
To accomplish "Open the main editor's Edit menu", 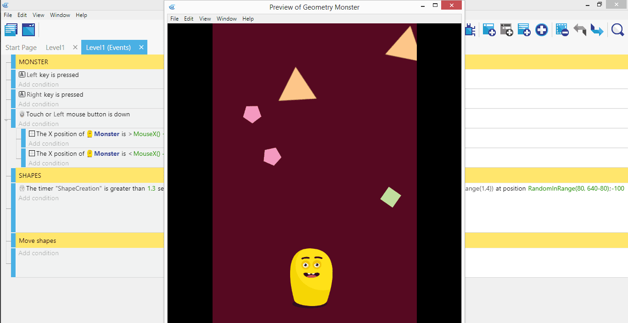I will pos(22,15).
